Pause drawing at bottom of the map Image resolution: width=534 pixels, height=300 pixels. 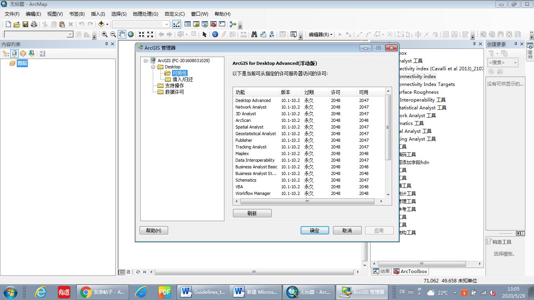[145, 272]
